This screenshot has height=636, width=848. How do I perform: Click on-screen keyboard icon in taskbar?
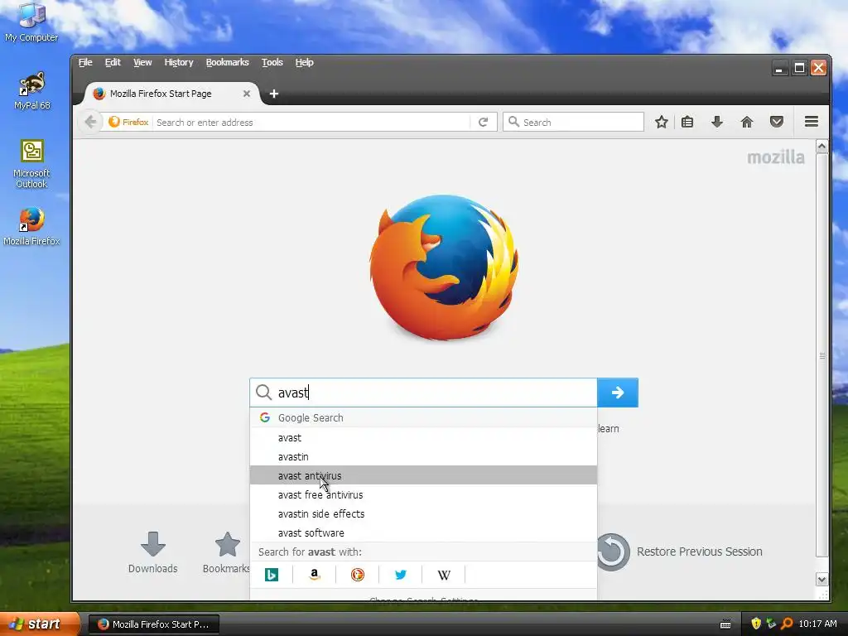coord(725,624)
